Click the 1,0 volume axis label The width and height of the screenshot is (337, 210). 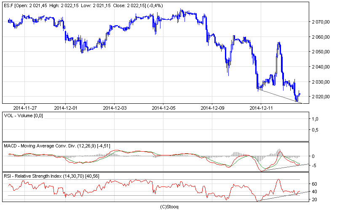(x=315, y=119)
